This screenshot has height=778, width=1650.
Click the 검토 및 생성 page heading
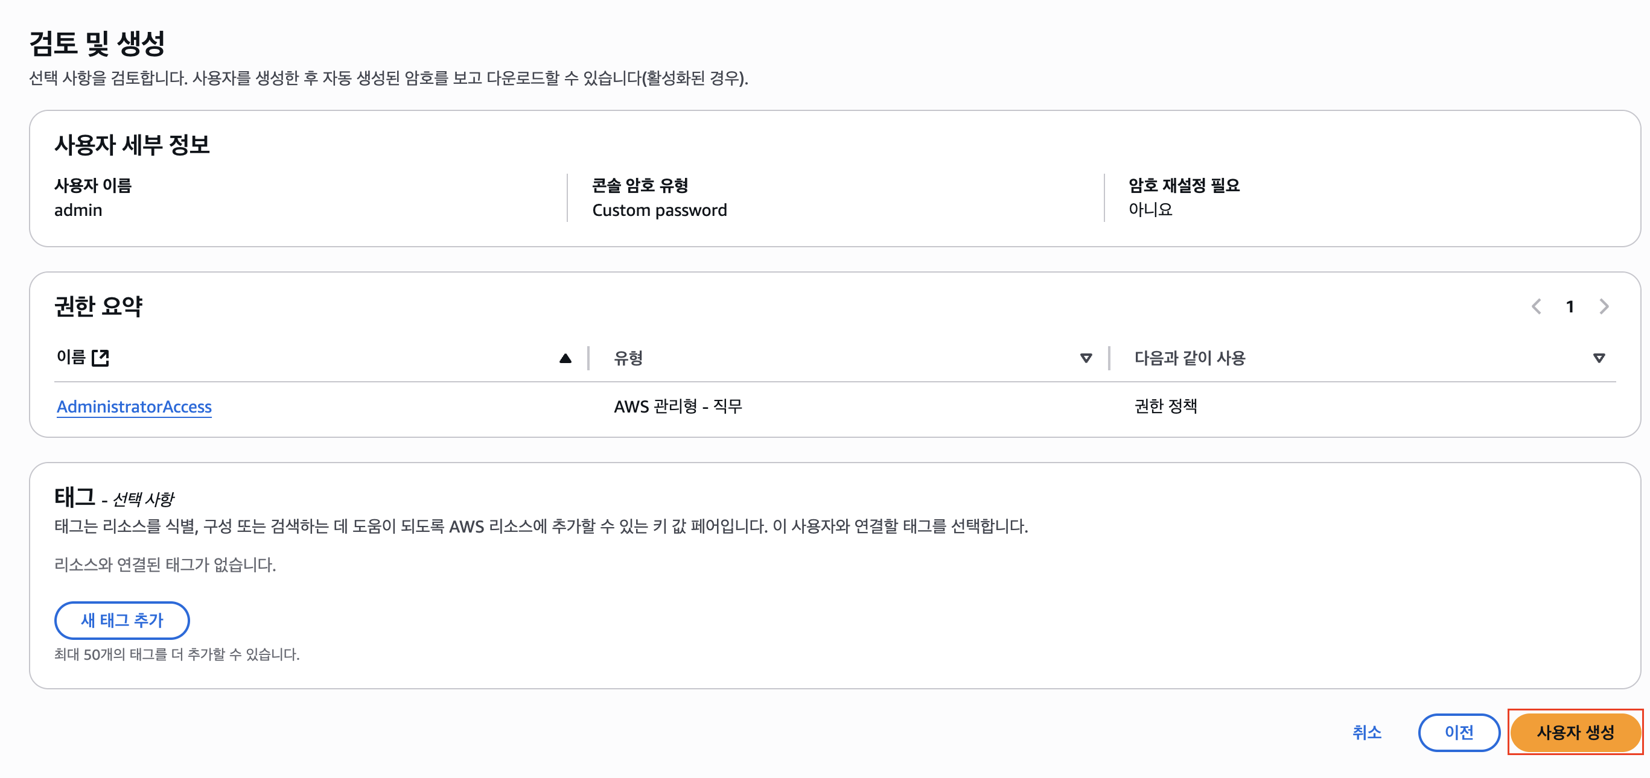(97, 43)
